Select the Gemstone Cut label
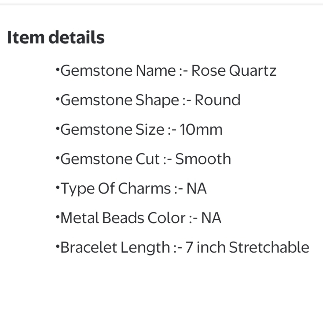323x323 pixels. [110, 159]
